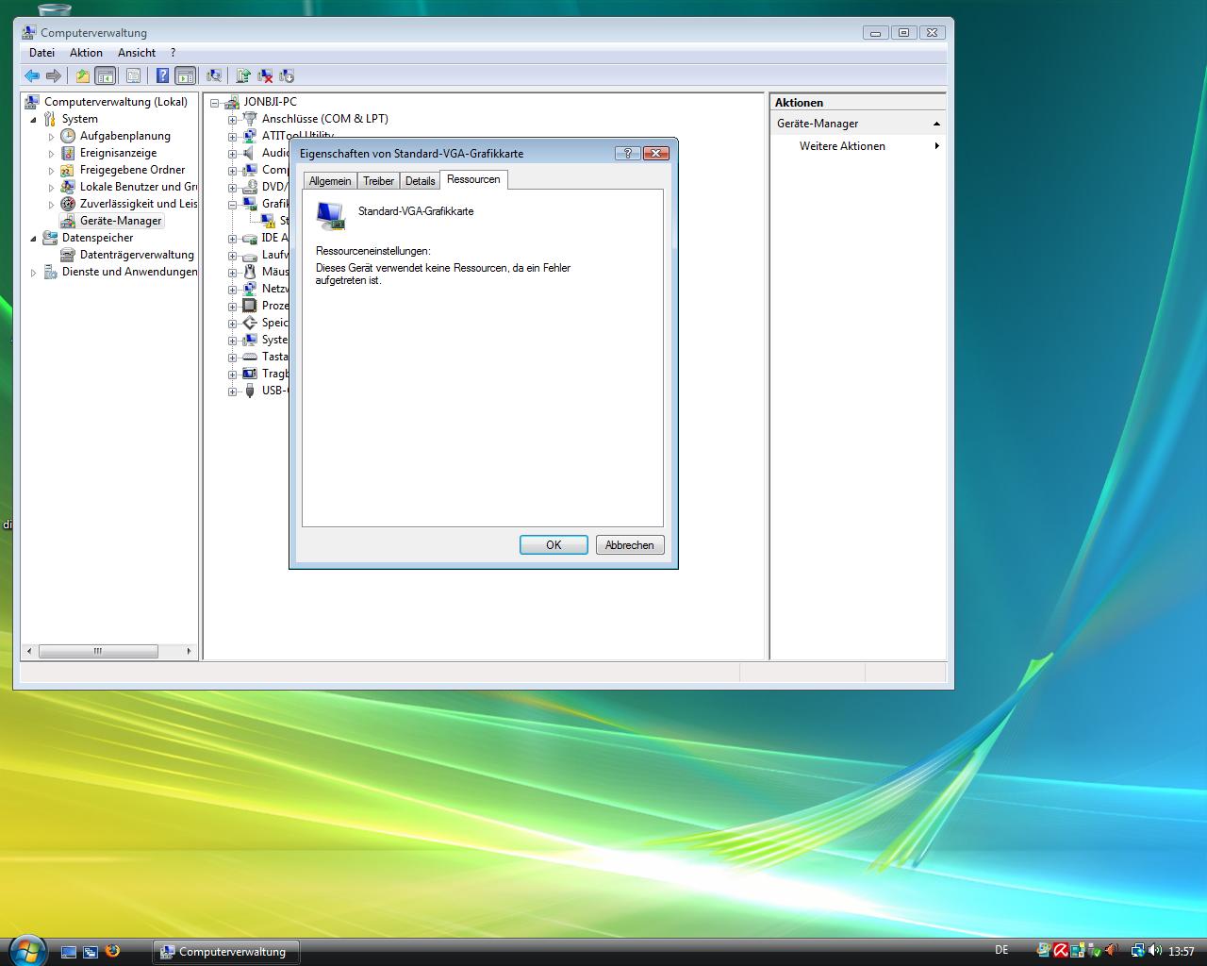The height and width of the screenshot is (966, 1207).
Task: Click the Standard-VGA-Grafikkarte icon in the dialog
Action: (330, 215)
